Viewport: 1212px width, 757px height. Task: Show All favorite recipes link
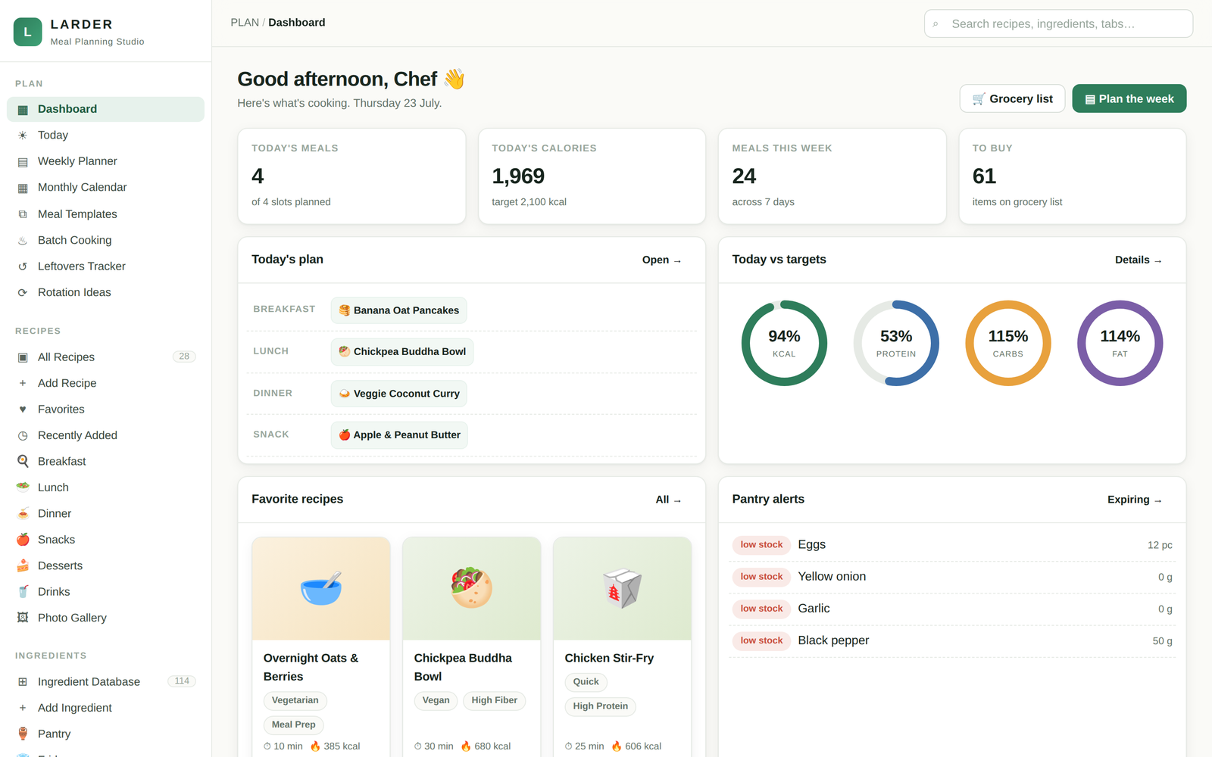(668, 500)
